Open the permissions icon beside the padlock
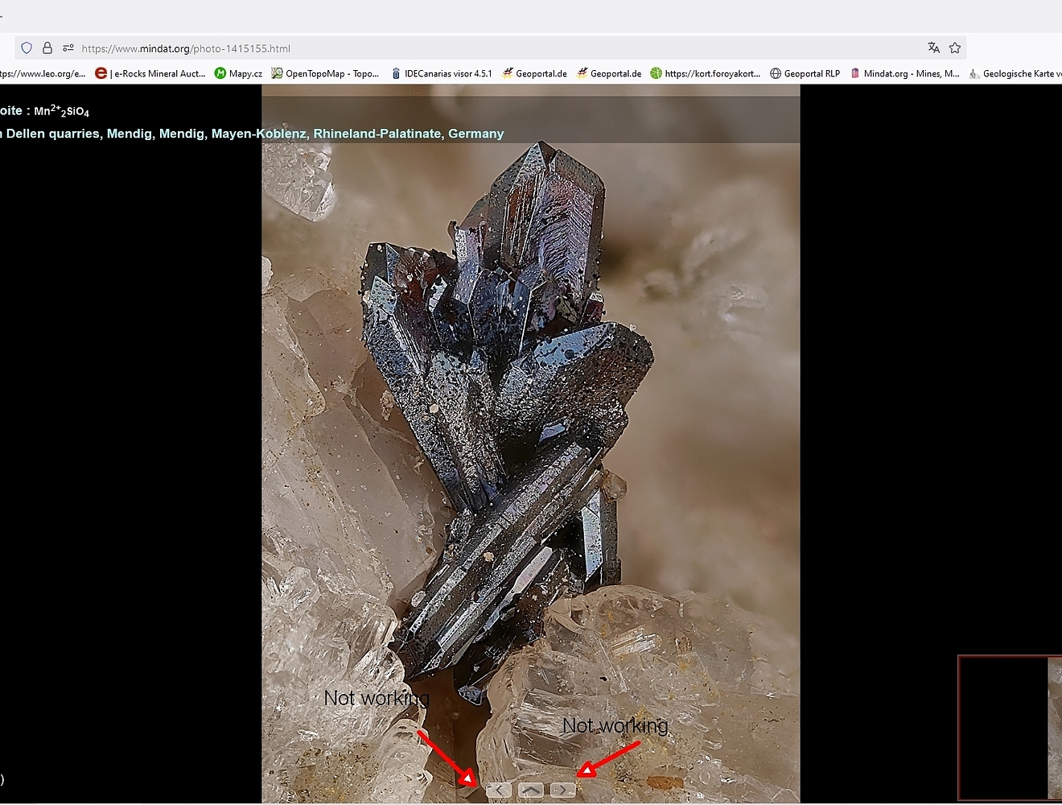Image resolution: width=1062 pixels, height=805 pixels. pos(68,47)
